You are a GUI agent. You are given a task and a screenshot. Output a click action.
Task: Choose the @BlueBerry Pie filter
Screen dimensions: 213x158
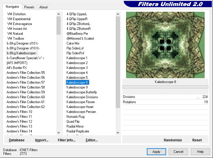pos(77,34)
